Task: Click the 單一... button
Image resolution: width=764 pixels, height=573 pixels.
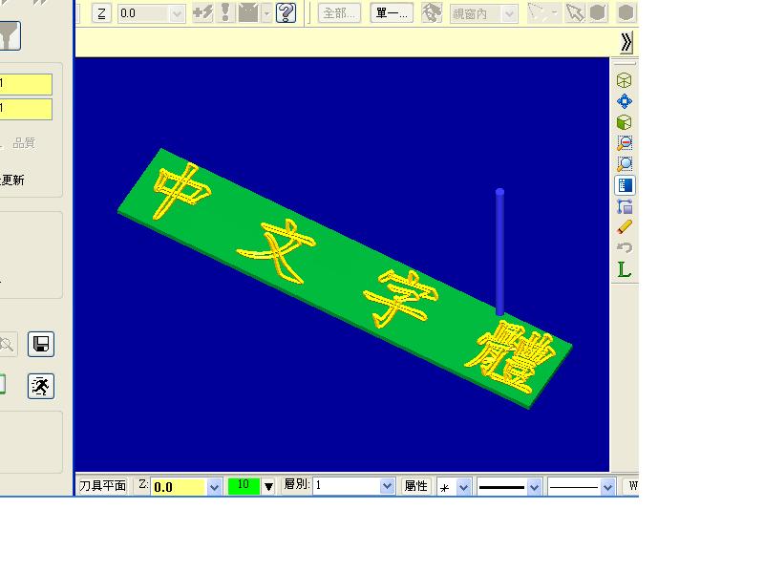Action: pyautogui.click(x=392, y=13)
